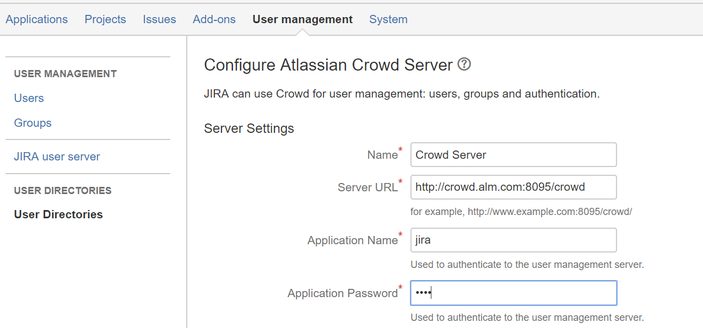The image size is (703, 328).
Task: Open Groups in the sidebar
Action: [x=33, y=123]
